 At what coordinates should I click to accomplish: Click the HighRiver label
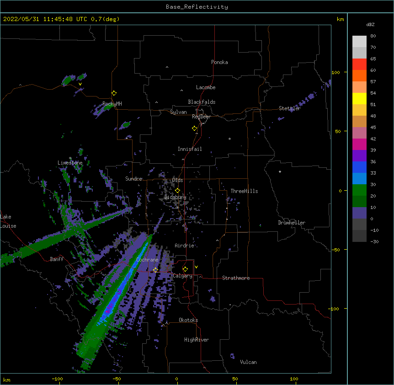point(197,340)
